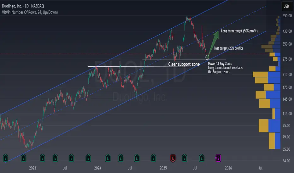Click the 430.00 price scale label
The width and height of the screenshot is (294, 173).
click(x=287, y=31)
